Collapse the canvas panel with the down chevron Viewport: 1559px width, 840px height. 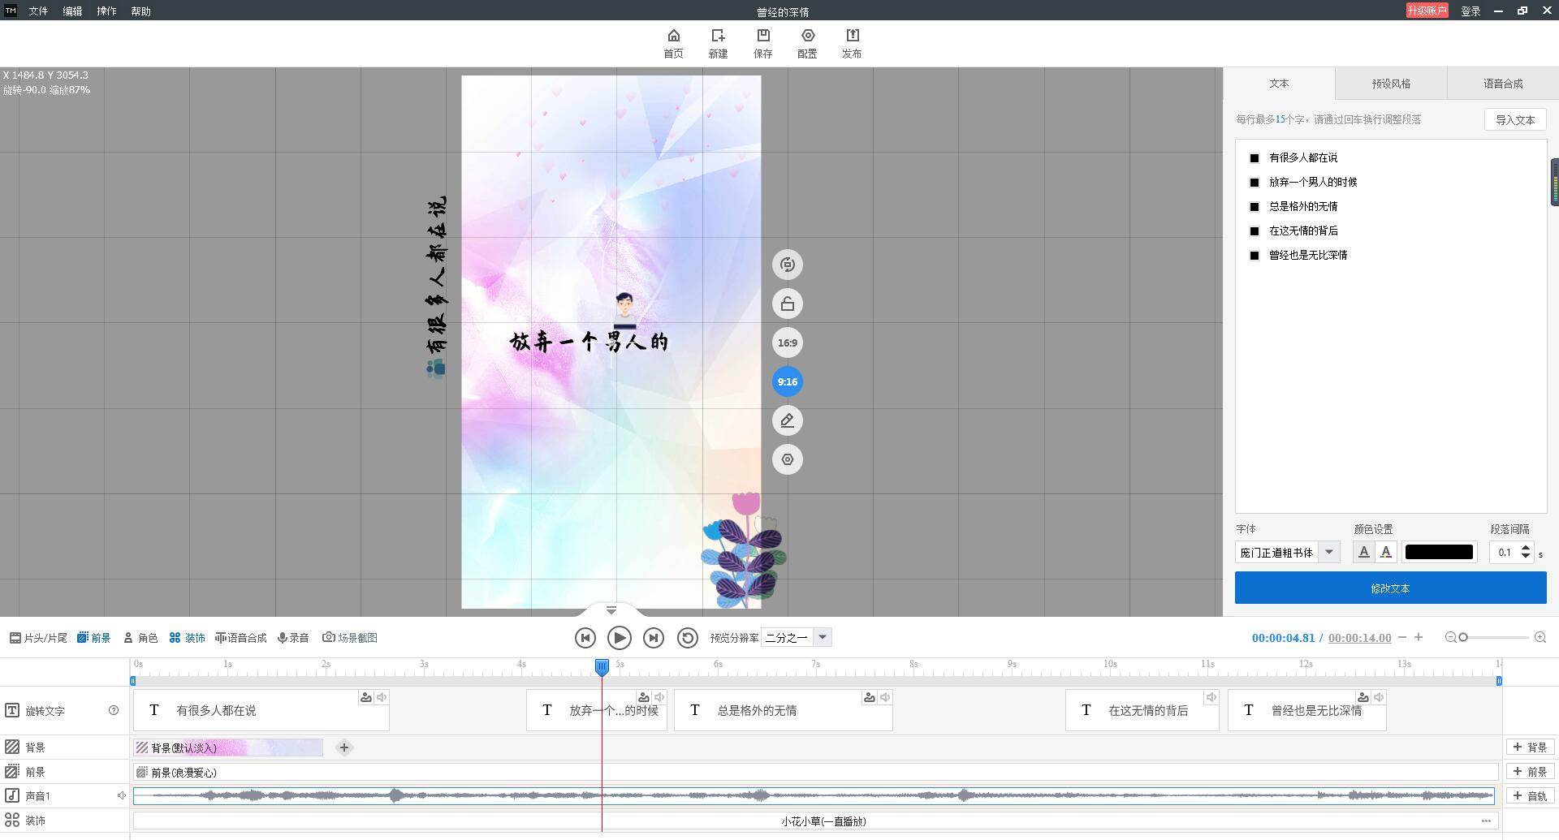click(611, 610)
